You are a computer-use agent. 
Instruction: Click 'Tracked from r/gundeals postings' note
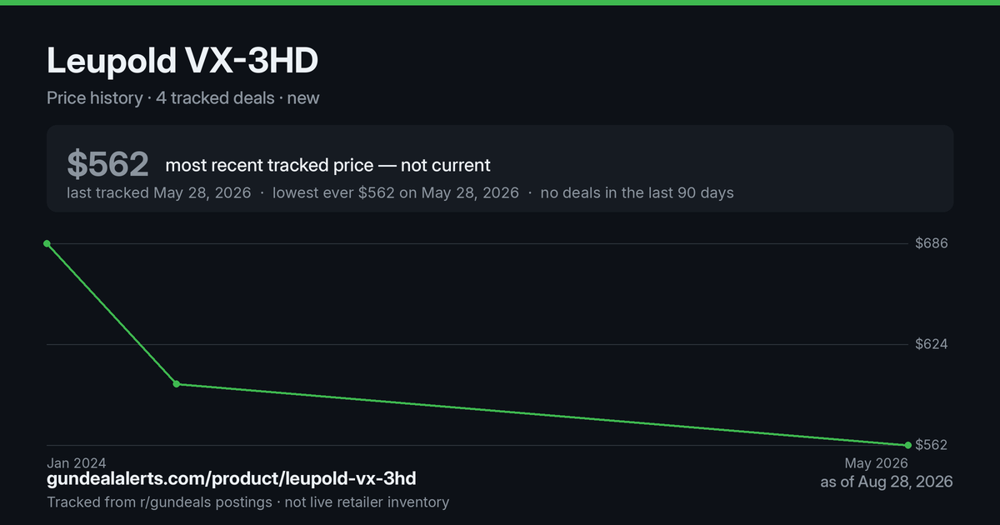coord(159,502)
